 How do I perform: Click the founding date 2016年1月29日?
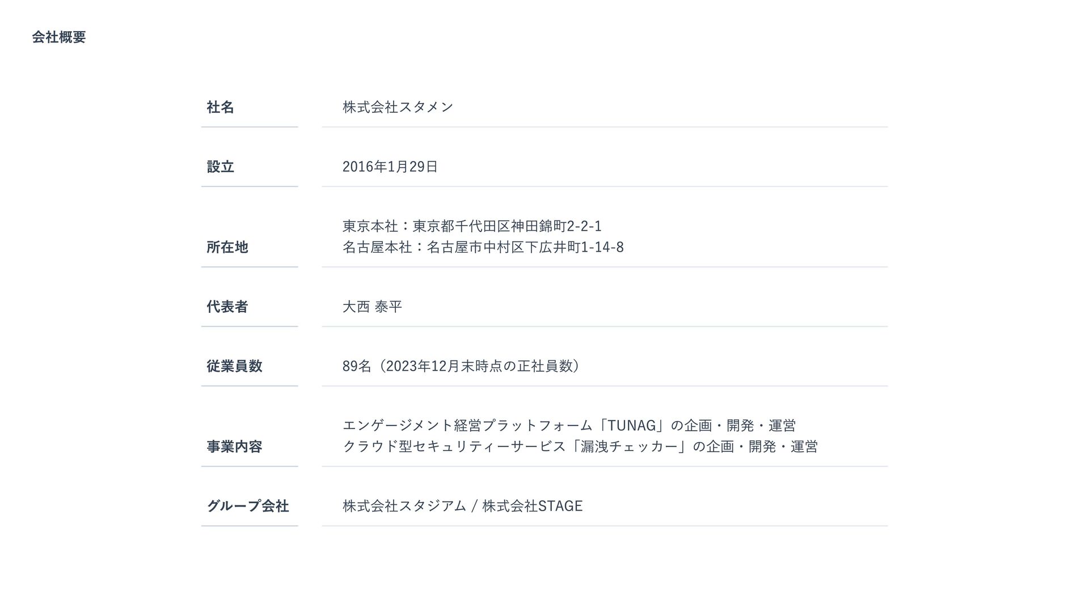click(390, 167)
